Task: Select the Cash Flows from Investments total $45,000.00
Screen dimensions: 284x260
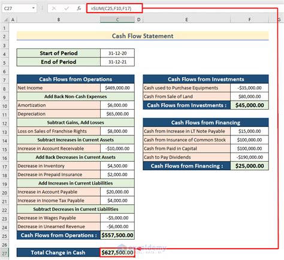Action: click(249, 105)
